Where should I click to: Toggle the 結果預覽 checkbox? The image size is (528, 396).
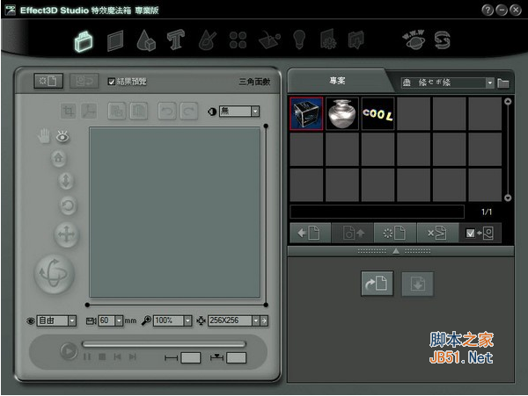click(112, 82)
